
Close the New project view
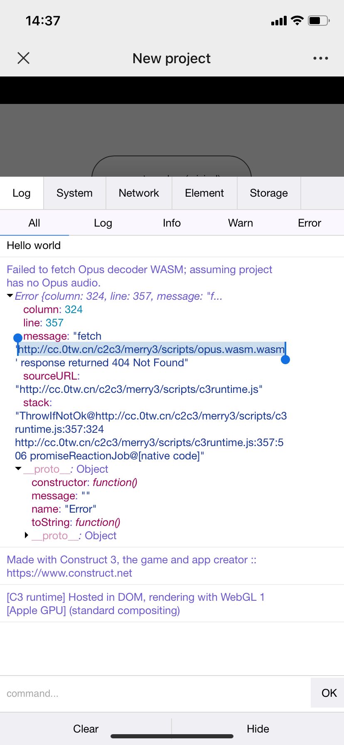tap(23, 58)
